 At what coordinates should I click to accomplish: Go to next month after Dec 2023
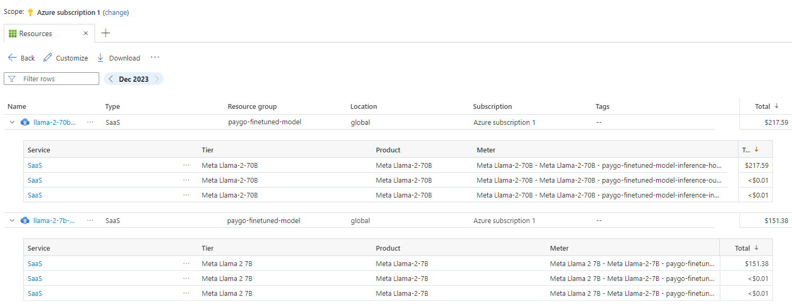pyautogui.click(x=157, y=79)
